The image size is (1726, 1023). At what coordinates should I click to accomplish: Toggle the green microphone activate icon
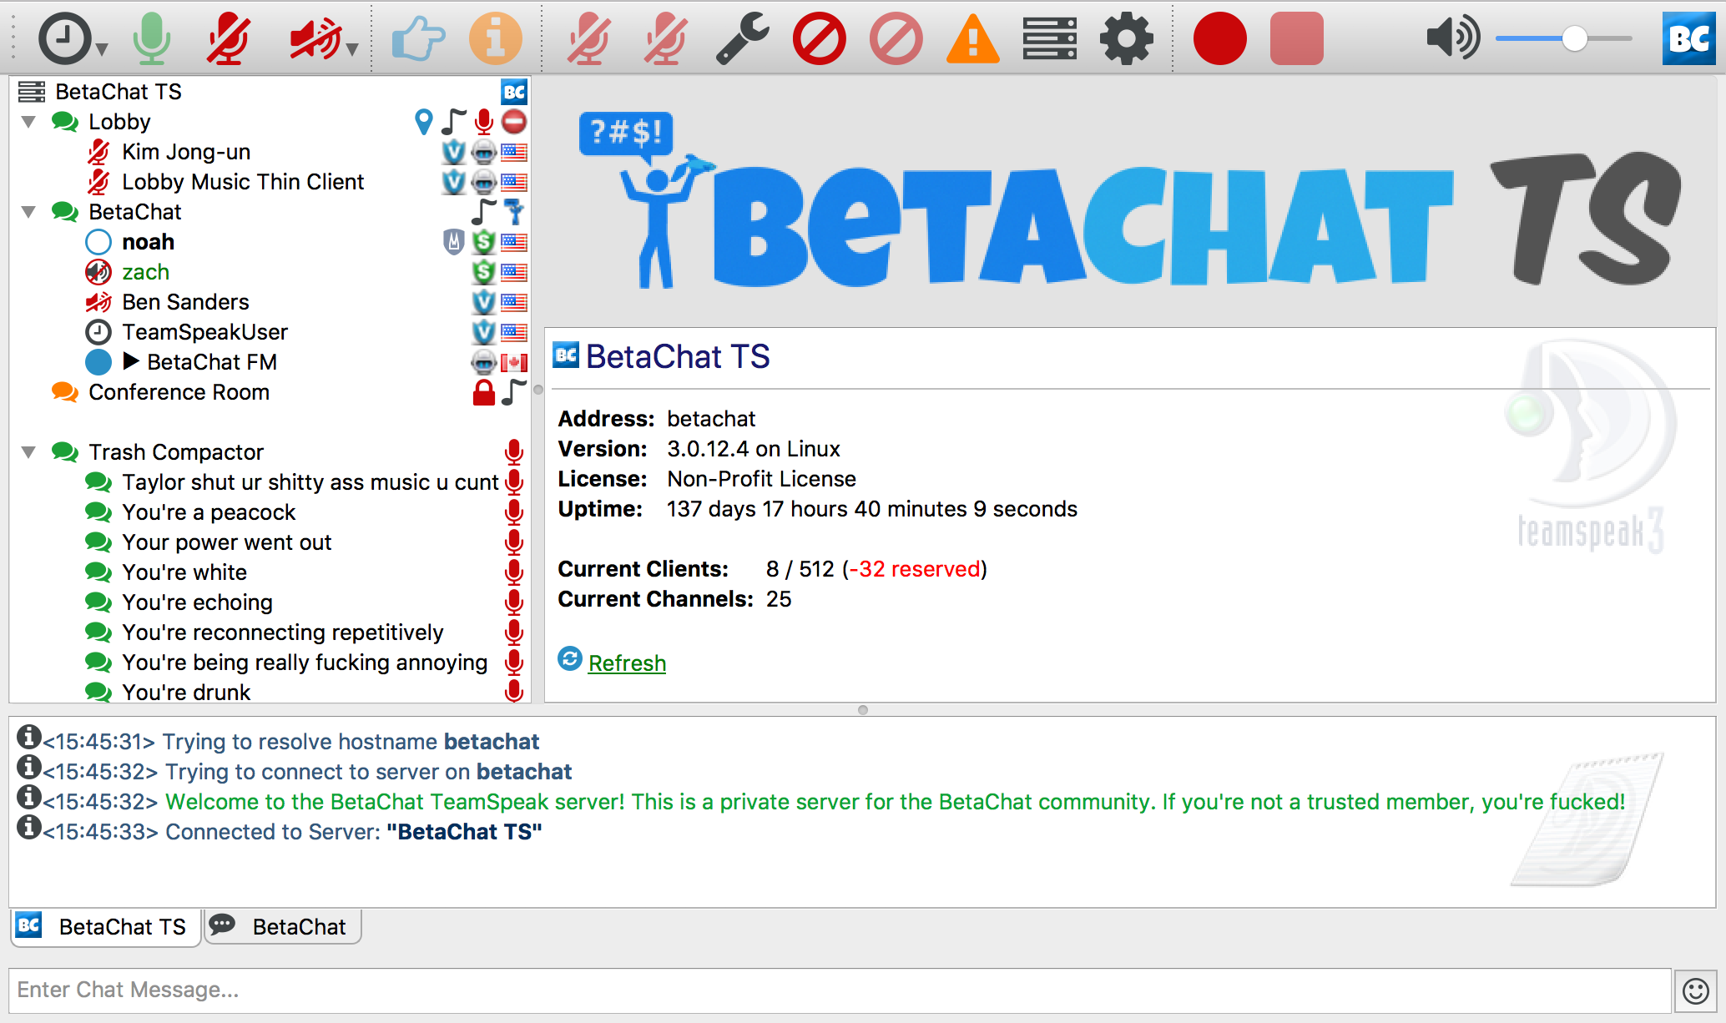(x=152, y=38)
